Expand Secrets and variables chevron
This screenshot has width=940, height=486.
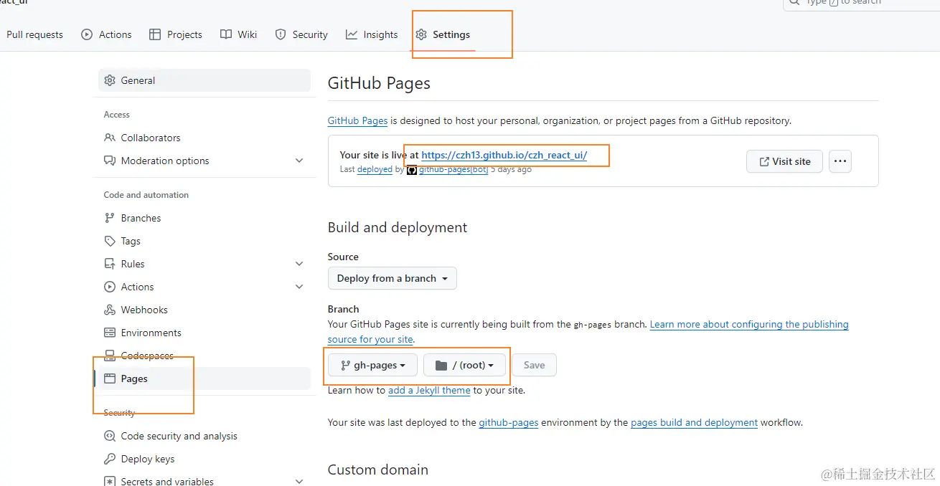pos(299,481)
